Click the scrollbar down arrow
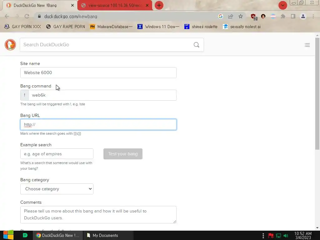 [317, 228]
